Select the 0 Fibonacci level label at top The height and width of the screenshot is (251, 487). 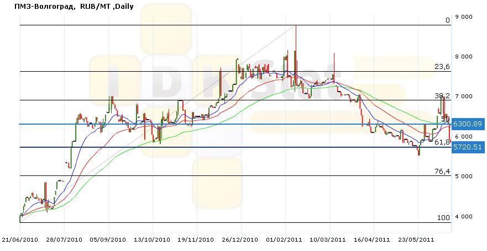click(x=448, y=20)
